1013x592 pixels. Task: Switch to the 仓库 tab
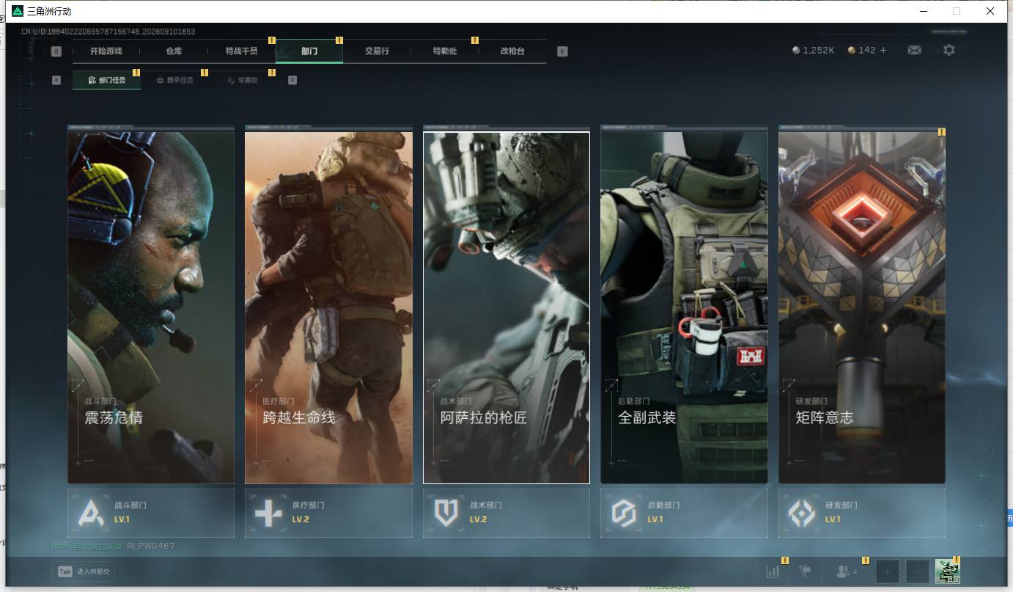pos(174,51)
